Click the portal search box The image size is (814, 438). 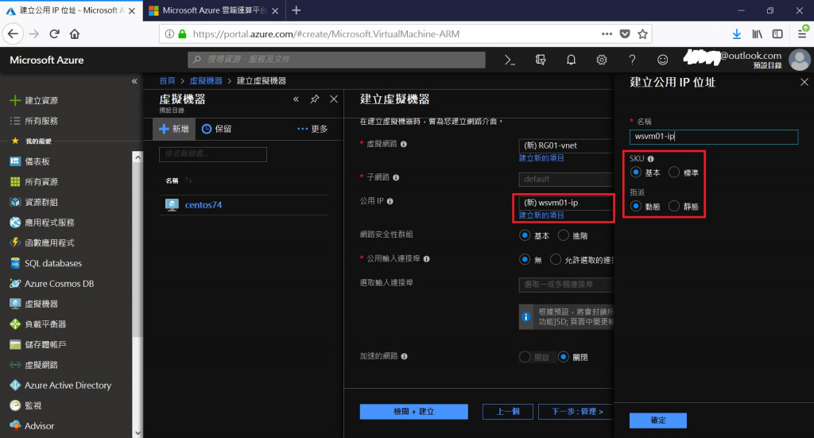click(x=336, y=60)
